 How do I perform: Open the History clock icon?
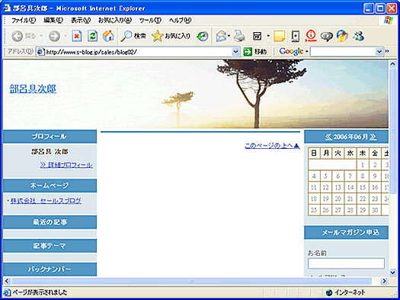(203, 36)
